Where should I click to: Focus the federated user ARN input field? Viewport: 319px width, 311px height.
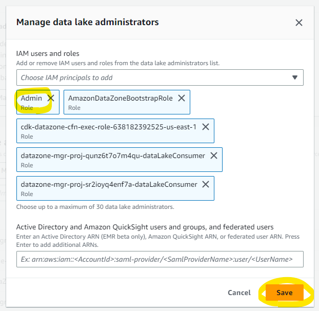[x=160, y=259]
